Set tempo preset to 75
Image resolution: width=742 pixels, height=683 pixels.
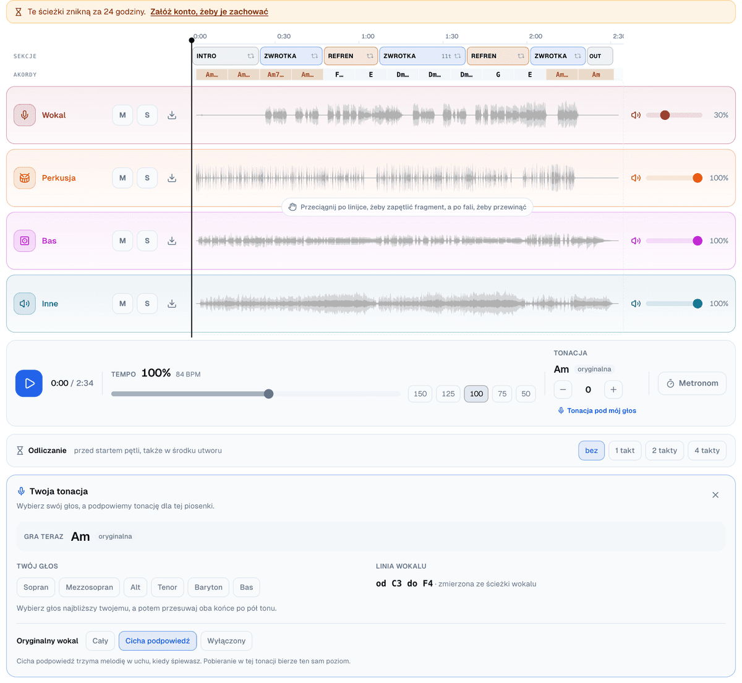[502, 394]
